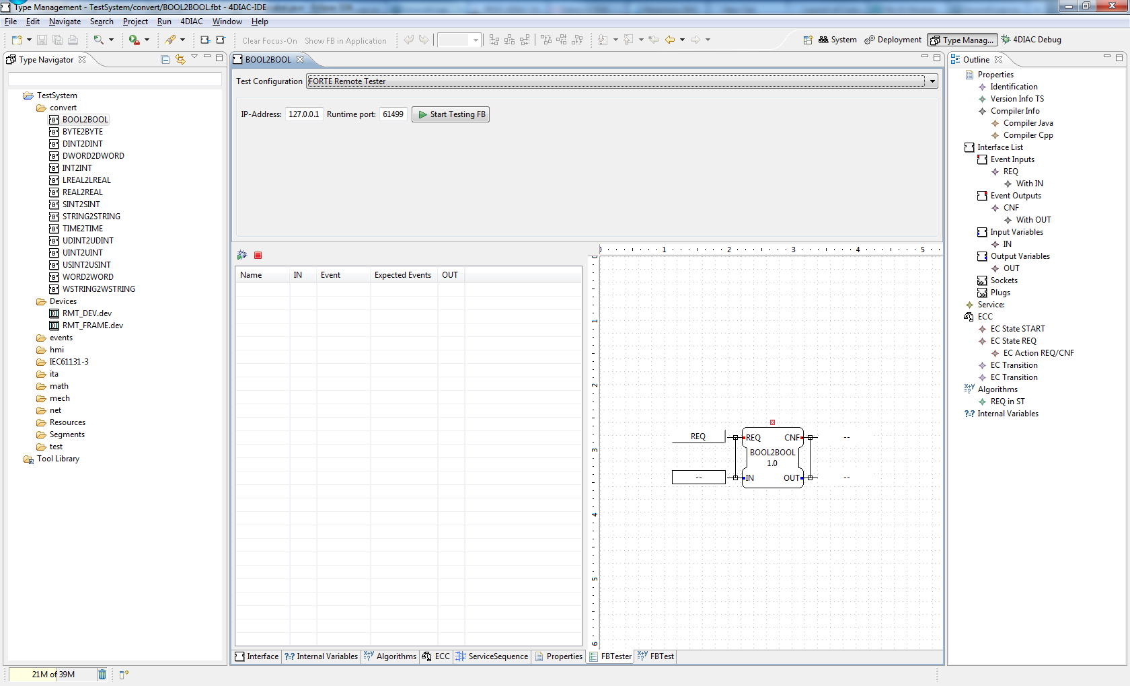Screen dimensions: 1130x686
Task: Click Start Testing FB button
Action: pyautogui.click(x=451, y=114)
